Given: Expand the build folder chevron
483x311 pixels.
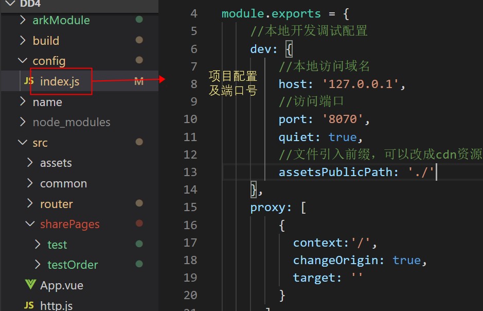Looking at the screenshot, I should pyautogui.click(x=23, y=40).
